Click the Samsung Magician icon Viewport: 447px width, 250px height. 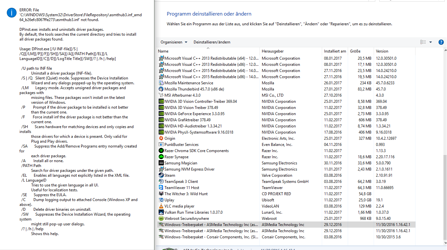tap(161, 163)
